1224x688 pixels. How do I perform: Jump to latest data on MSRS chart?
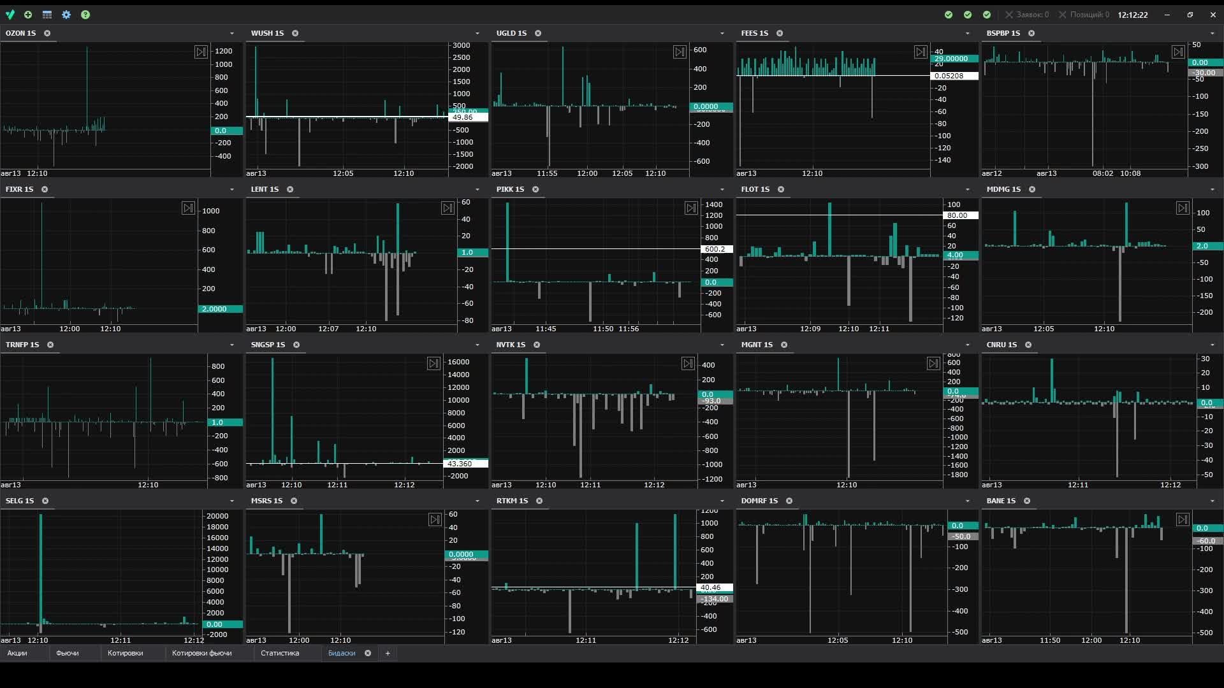pos(435,520)
